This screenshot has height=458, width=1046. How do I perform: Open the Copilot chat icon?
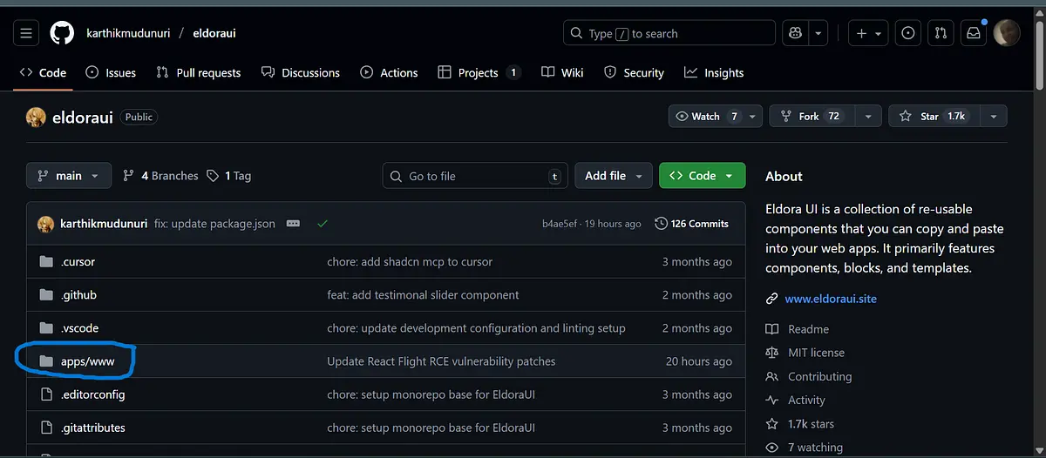[795, 33]
